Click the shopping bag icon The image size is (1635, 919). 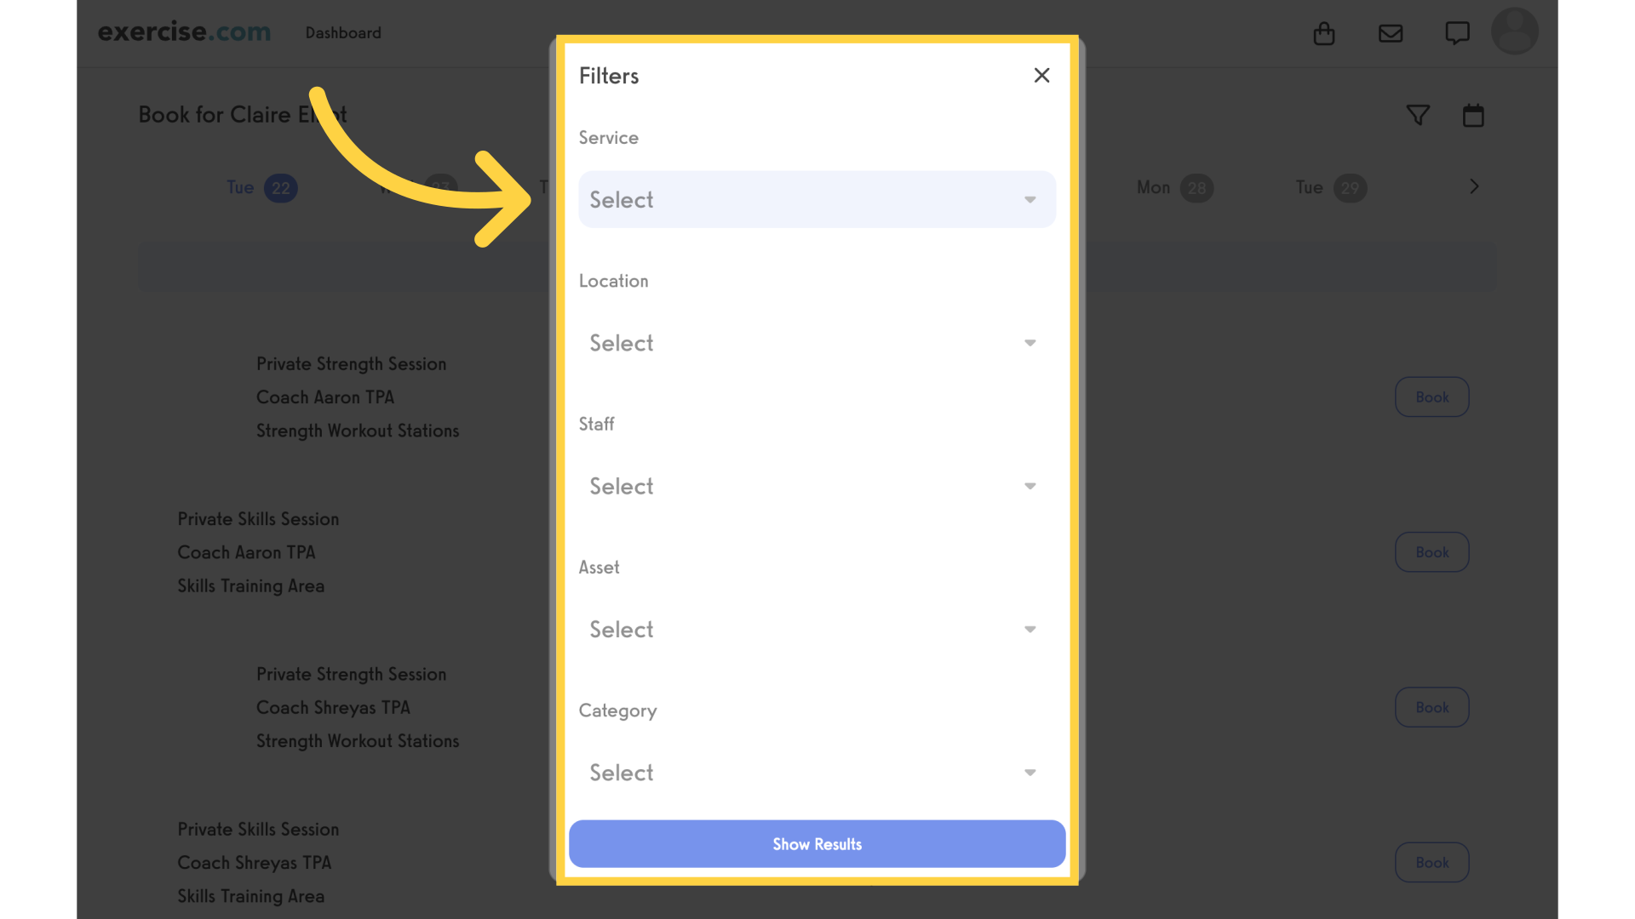(x=1324, y=32)
